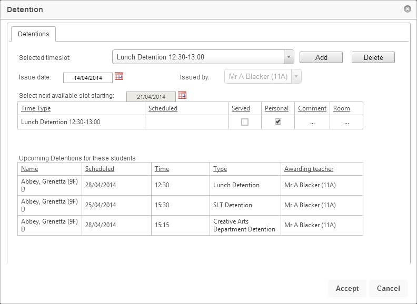The image size is (417, 304).
Task: Open Room ellipsis for Lunch Detention row
Action: pos(346,123)
